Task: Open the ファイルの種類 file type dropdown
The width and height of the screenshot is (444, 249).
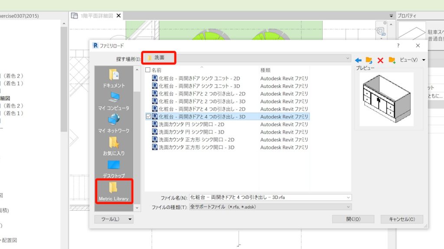Action: pos(348,206)
